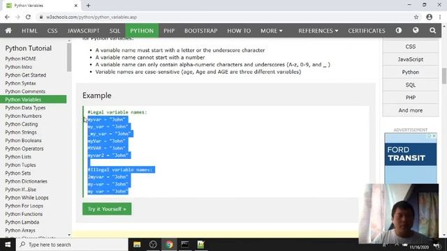This screenshot has width=447, height=251.
Task: Select PHP in top navigation
Action: coord(169,31)
